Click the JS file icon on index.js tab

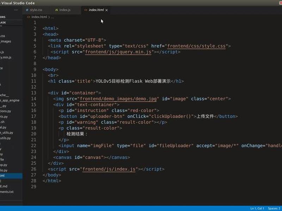(56, 10)
